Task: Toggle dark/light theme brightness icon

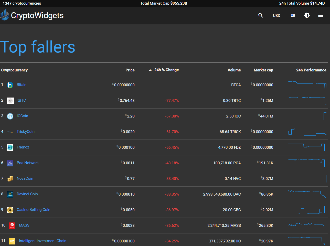Action: 307,15
